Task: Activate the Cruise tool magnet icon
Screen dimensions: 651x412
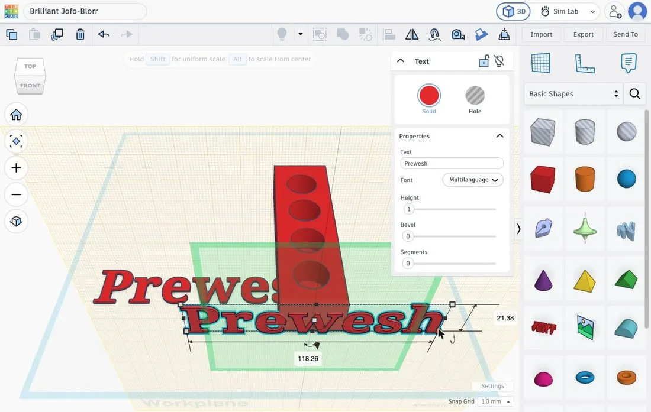Action: [434, 34]
